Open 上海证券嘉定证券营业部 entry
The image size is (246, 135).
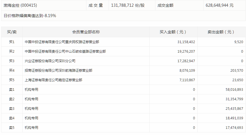(x=53, y=80)
